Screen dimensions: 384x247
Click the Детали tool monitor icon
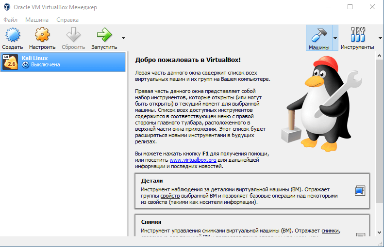click(360, 190)
